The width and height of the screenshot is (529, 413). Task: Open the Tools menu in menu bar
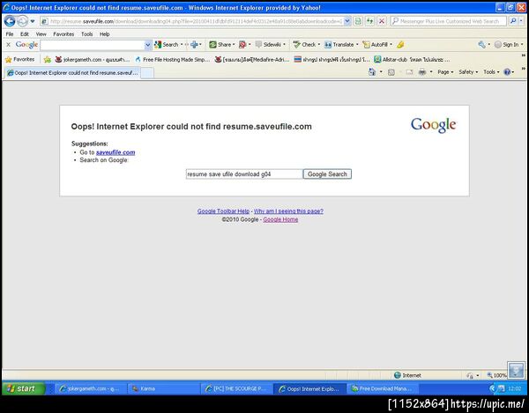click(86, 34)
